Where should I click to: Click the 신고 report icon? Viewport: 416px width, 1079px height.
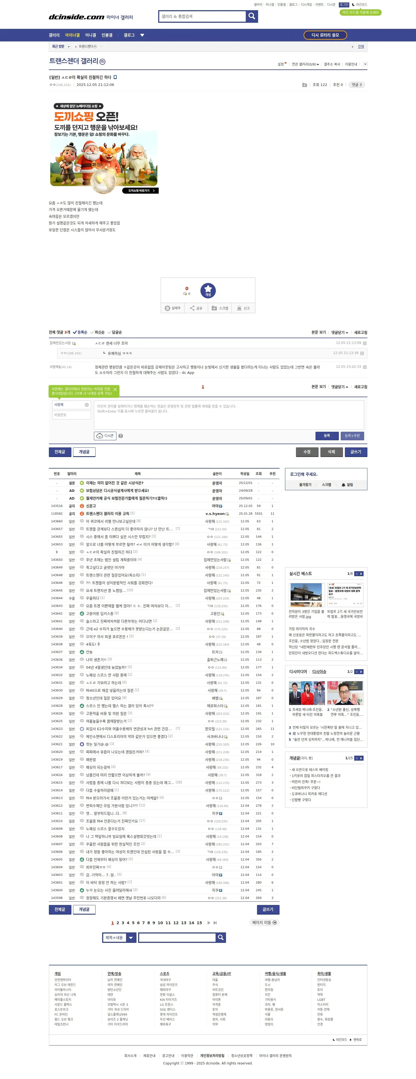[x=239, y=308]
